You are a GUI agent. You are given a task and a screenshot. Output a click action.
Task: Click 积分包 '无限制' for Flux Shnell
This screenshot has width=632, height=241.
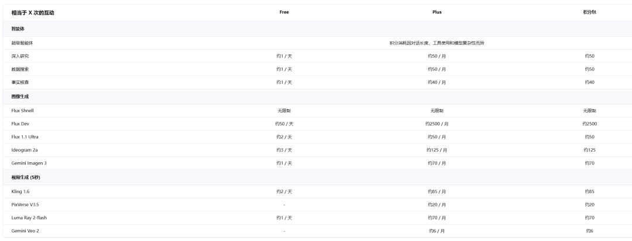pos(590,110)
